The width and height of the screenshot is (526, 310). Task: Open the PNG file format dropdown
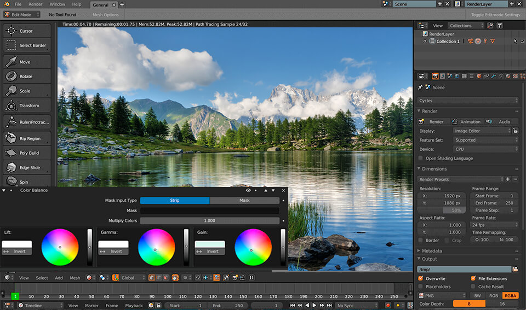(442, 296)
